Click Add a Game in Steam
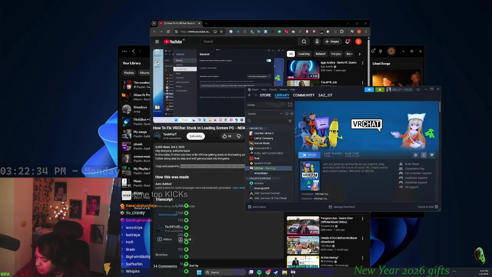 [x=257, y=207]
